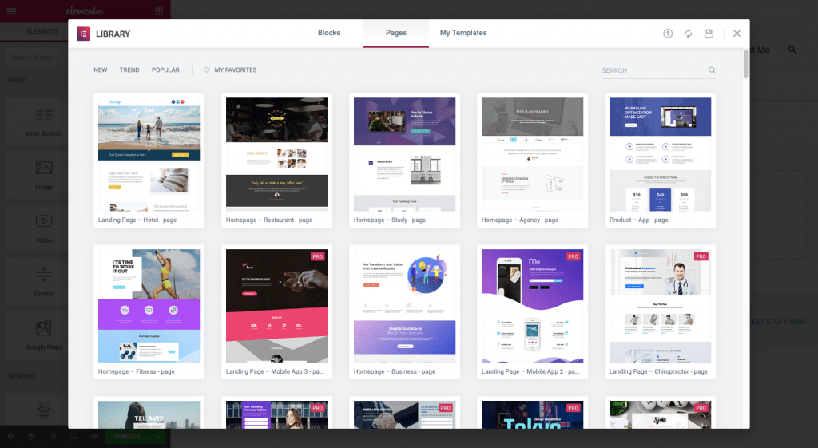Switch to the Pages tab
This screenshot has width=818, height=448.
point(396,33)
